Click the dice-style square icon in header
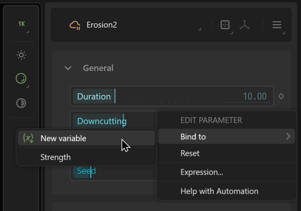The width and height of the screenshot is (301, 211). [x=225, y=25]
